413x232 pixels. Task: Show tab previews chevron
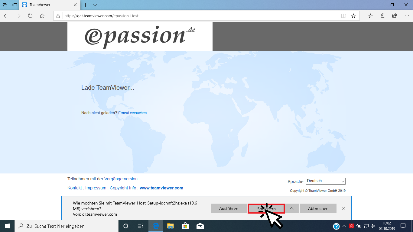[x=95, y=5]
